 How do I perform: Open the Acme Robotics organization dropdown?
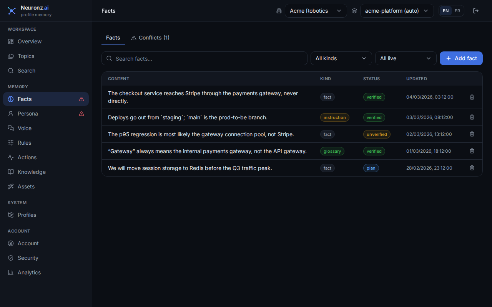click(316, 11)
